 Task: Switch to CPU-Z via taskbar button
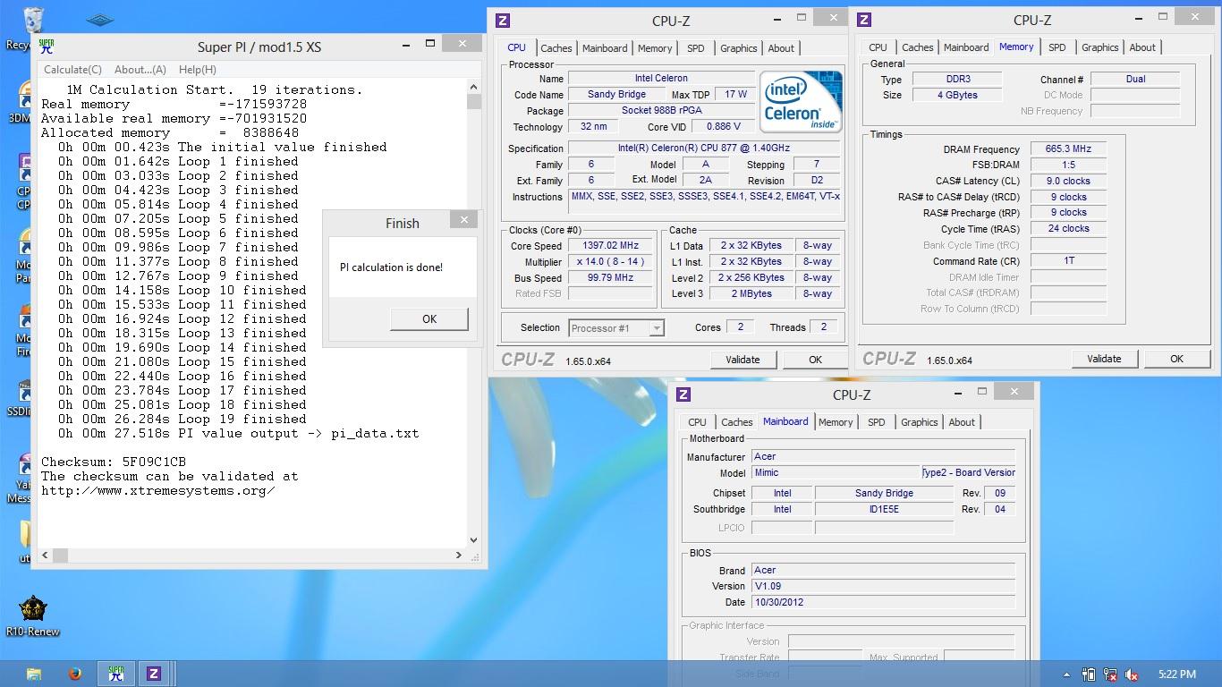click(x=154, y=674)
